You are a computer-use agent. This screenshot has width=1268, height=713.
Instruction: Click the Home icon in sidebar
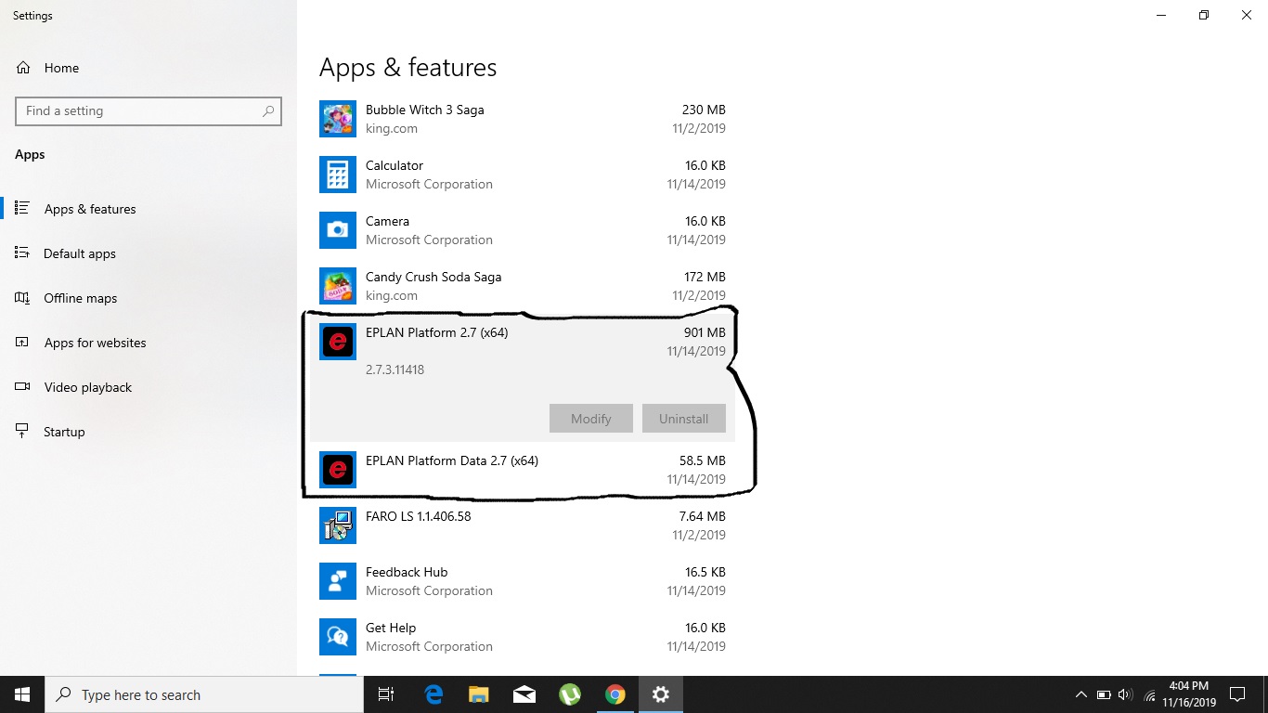[23, 68]
